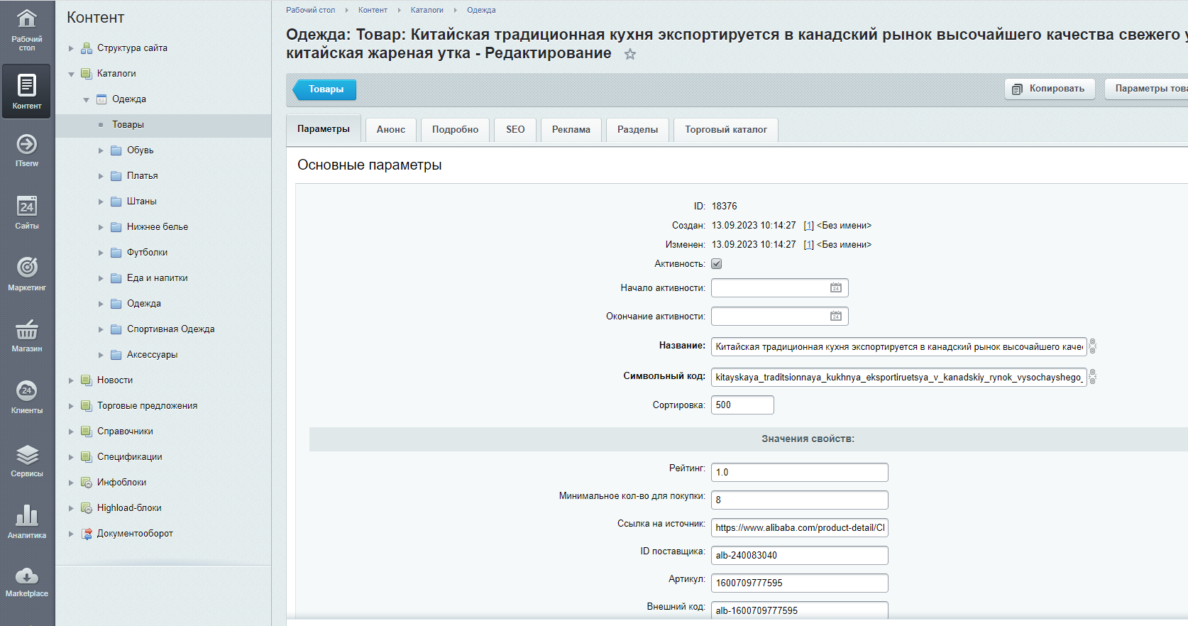Viewport: 1188px width, 626px height.
Task: Click into the Сортировка field
Action: click(x=742, y=405)
